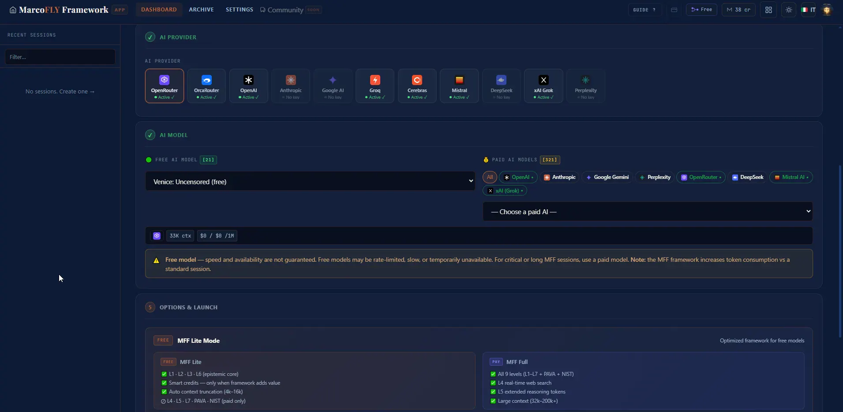The height and width of the screenshot is (412, 843).
Task: Open the credit card billing icon
Action: [x=674, y=10]
